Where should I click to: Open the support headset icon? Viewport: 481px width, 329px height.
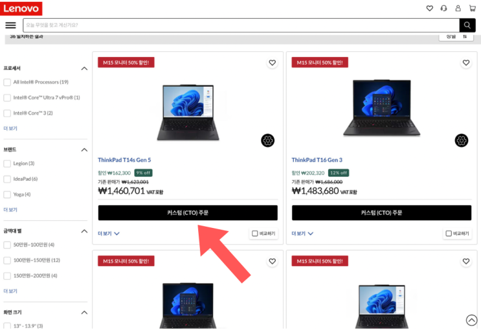pos(443,8)
